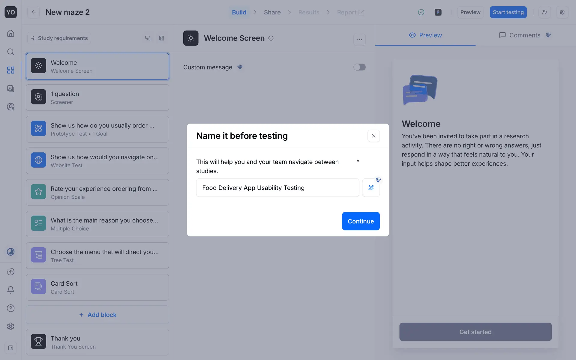Click the Add block button
Screen dimensions: 576x360
tap(97, 315)
